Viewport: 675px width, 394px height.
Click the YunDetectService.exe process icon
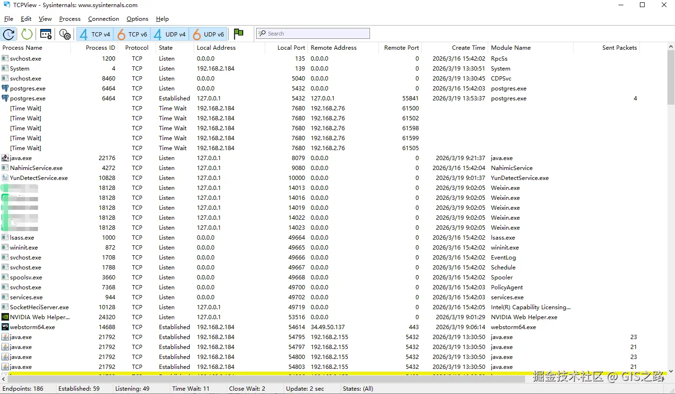pos(5,178)
